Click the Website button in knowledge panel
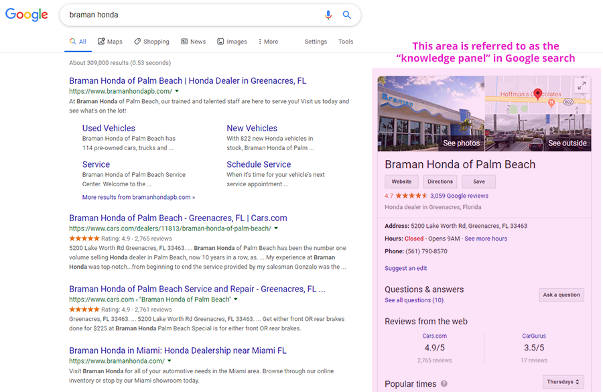 [x=401, y=182]
